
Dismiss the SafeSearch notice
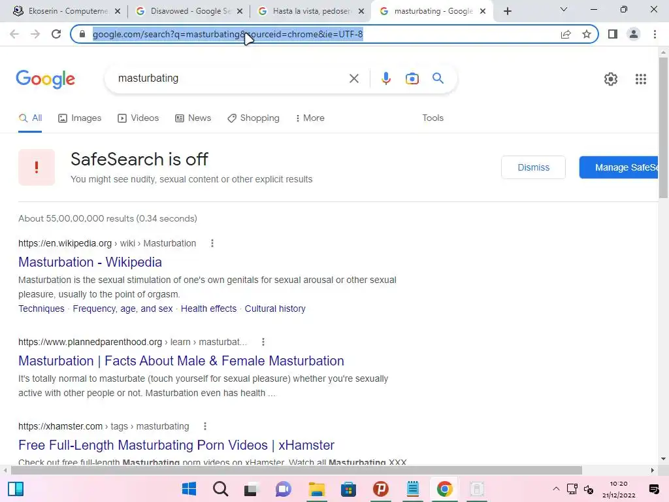(533, 167)
